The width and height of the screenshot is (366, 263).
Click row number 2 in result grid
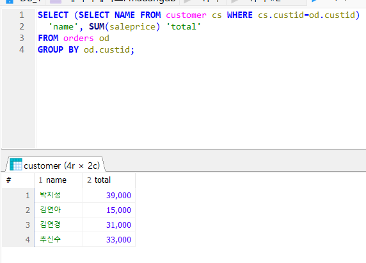[x=18, y=210]
